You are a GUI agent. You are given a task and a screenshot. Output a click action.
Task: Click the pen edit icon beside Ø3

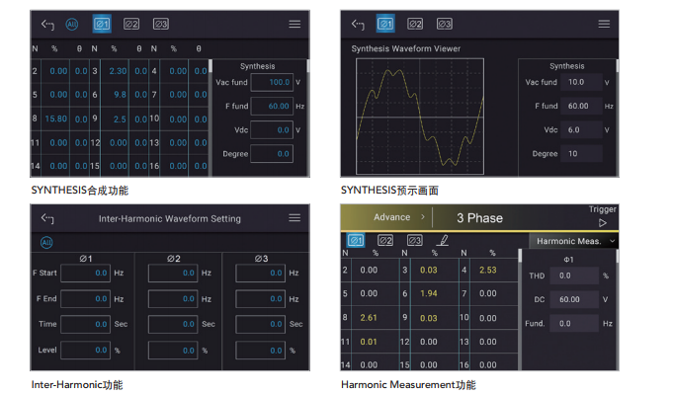click(x=443, y=240)
